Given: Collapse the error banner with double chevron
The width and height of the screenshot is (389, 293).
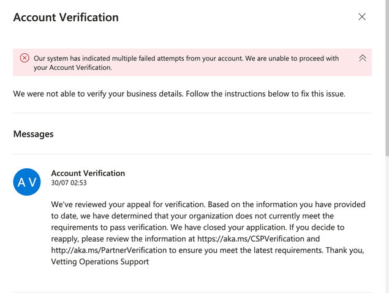Looking at the screenshot, I should coord(362,58).
